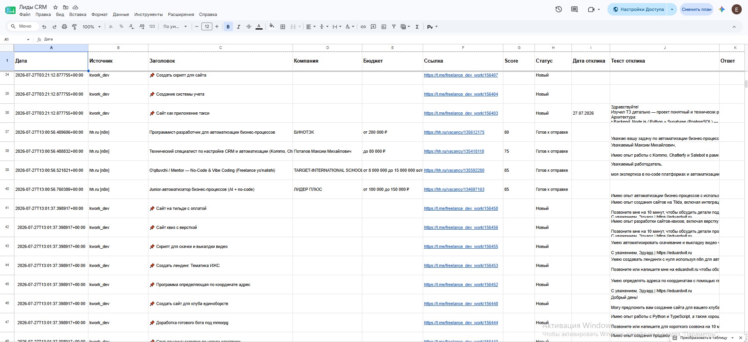Add a comment from toolbar

click(373, 27)
